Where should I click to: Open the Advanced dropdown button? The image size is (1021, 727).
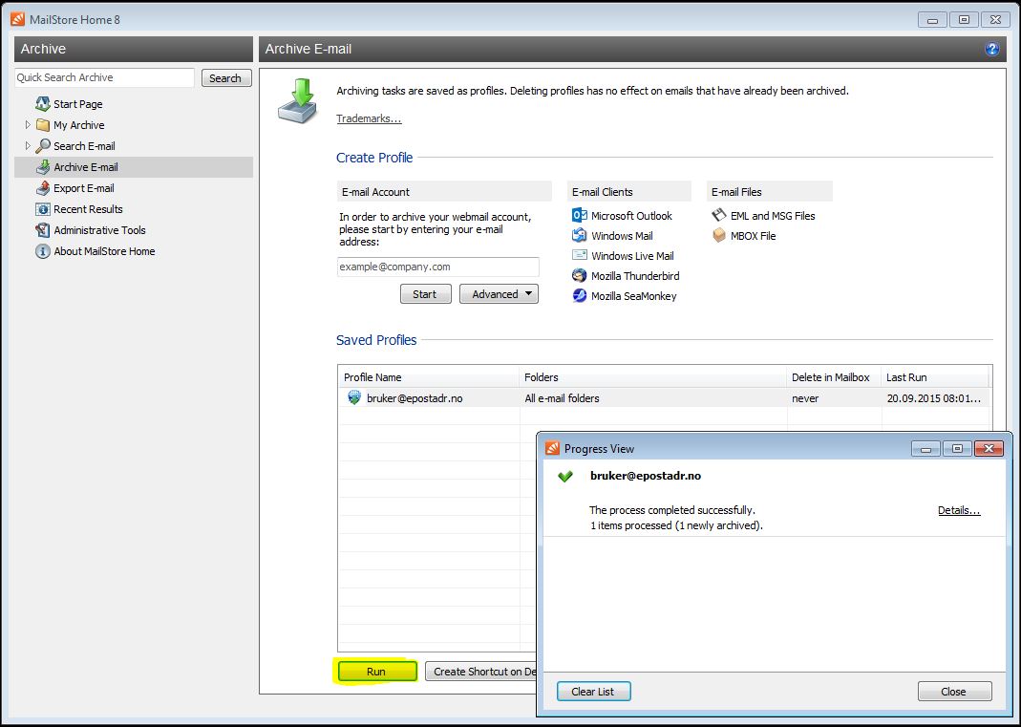pos(499,294)
